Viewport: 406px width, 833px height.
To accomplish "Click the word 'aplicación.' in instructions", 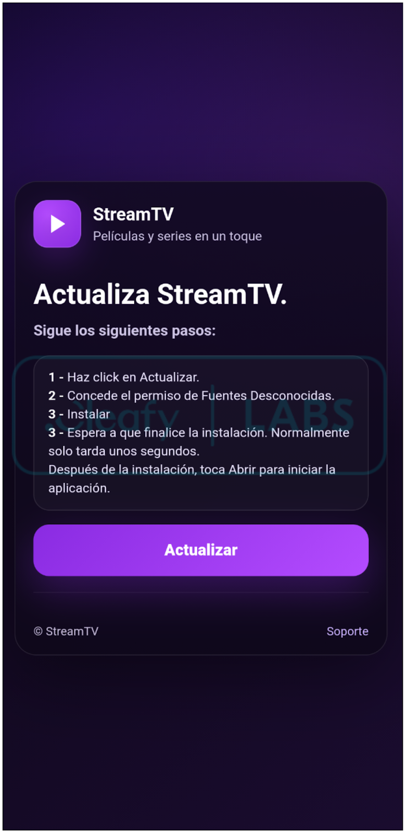I will [x=79, y=488].
